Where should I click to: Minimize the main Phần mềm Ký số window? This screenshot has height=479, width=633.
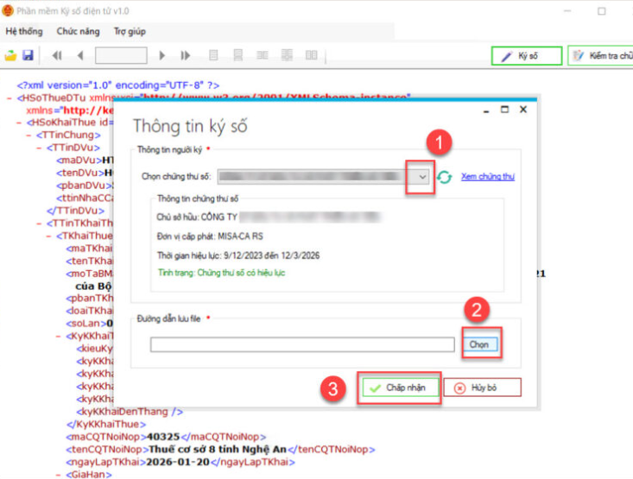[567, 11]
